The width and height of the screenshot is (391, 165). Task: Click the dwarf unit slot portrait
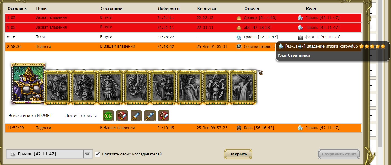pyautogui.click(x=58, y=87)
